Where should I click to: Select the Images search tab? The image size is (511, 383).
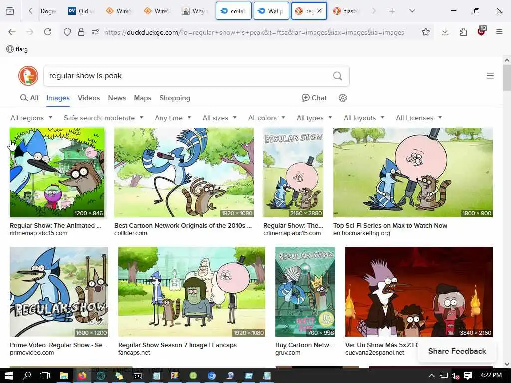tap(58, 98)
